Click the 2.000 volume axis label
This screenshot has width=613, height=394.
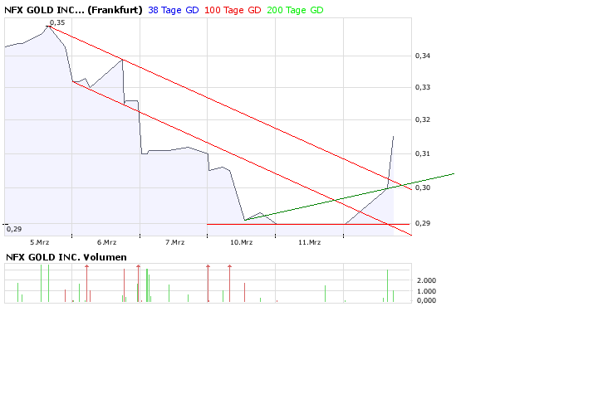[426, 280]
